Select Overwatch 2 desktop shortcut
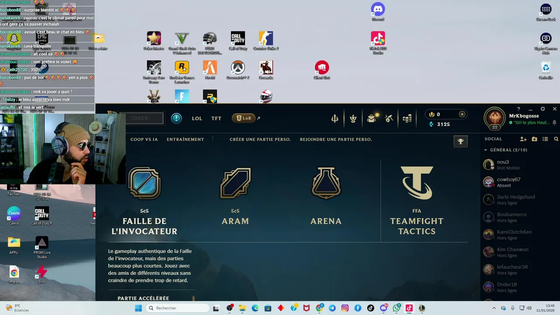This screenshot has height=315, width=560. click(x=238, y=70)
